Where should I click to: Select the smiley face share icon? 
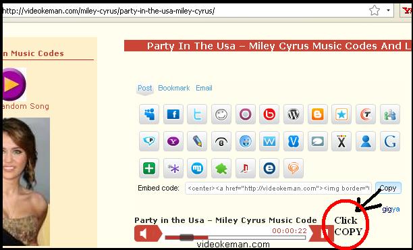[x=221, y=114]
